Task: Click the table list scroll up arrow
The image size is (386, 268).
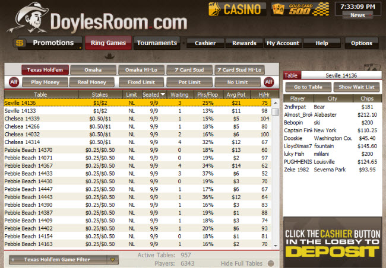Action: click(x=276, y=103)
